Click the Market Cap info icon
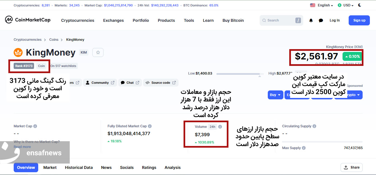 [x=35, y=126]
